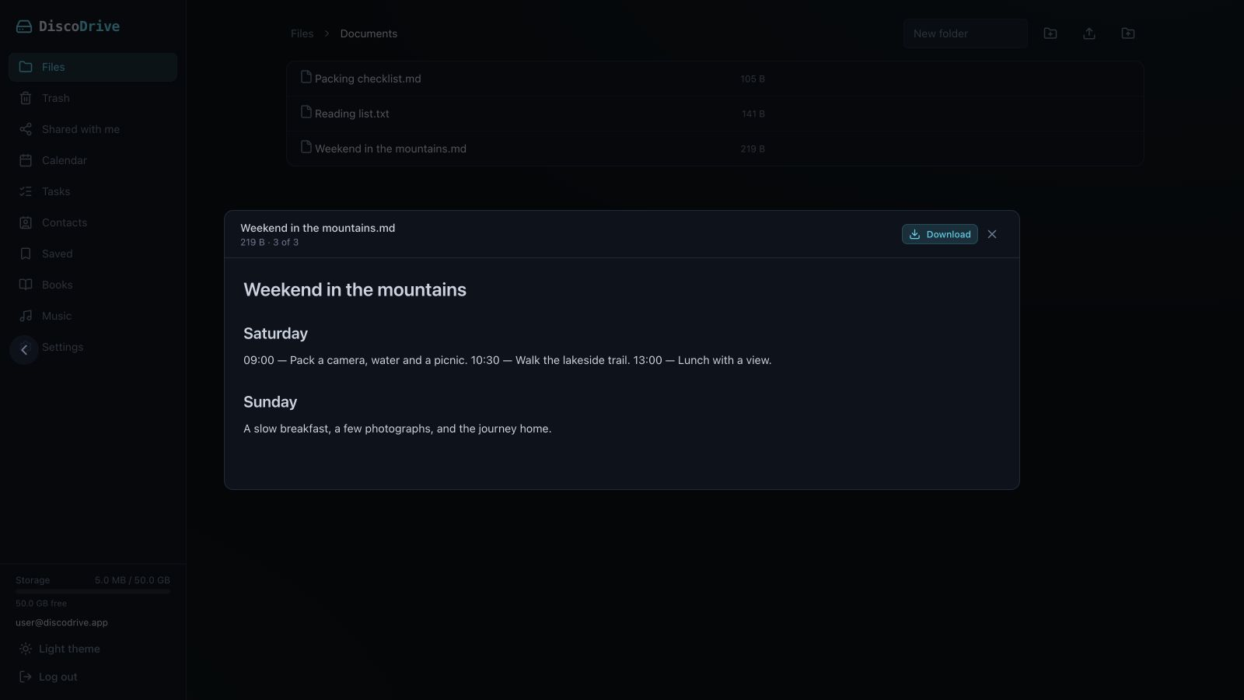The height and width of the screenshot is (700, 1244).
Task: Click the Packing checklist.md file icon
Action: [306, 77]
